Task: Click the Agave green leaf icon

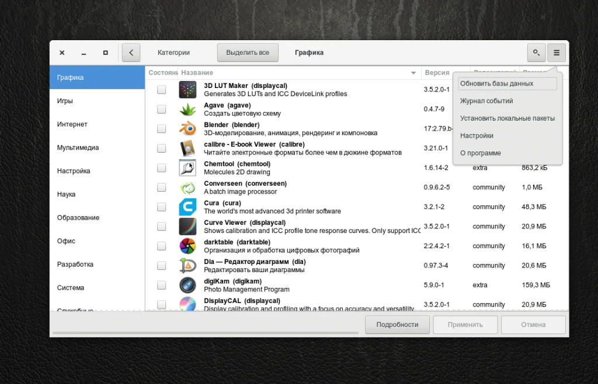Action: click(187, 109)
